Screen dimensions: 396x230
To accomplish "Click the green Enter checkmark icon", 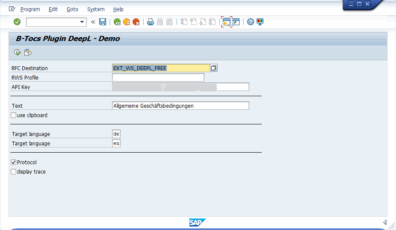I will (x=17, y=22).
